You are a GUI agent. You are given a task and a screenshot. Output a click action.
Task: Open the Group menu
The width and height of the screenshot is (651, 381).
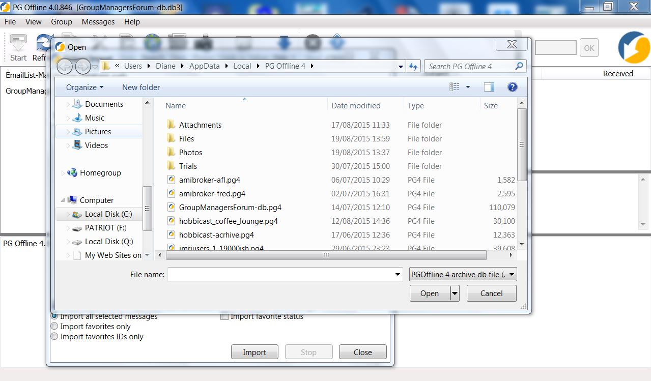coord(62,22)
